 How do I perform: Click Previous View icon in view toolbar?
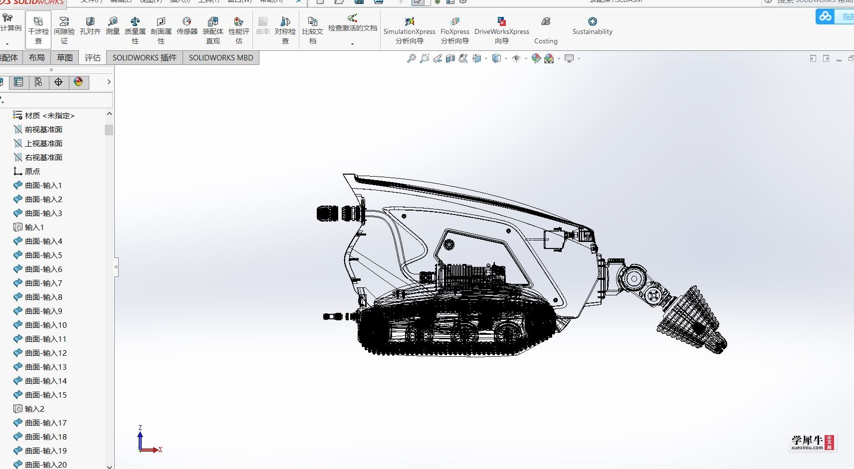click(437, 58)
